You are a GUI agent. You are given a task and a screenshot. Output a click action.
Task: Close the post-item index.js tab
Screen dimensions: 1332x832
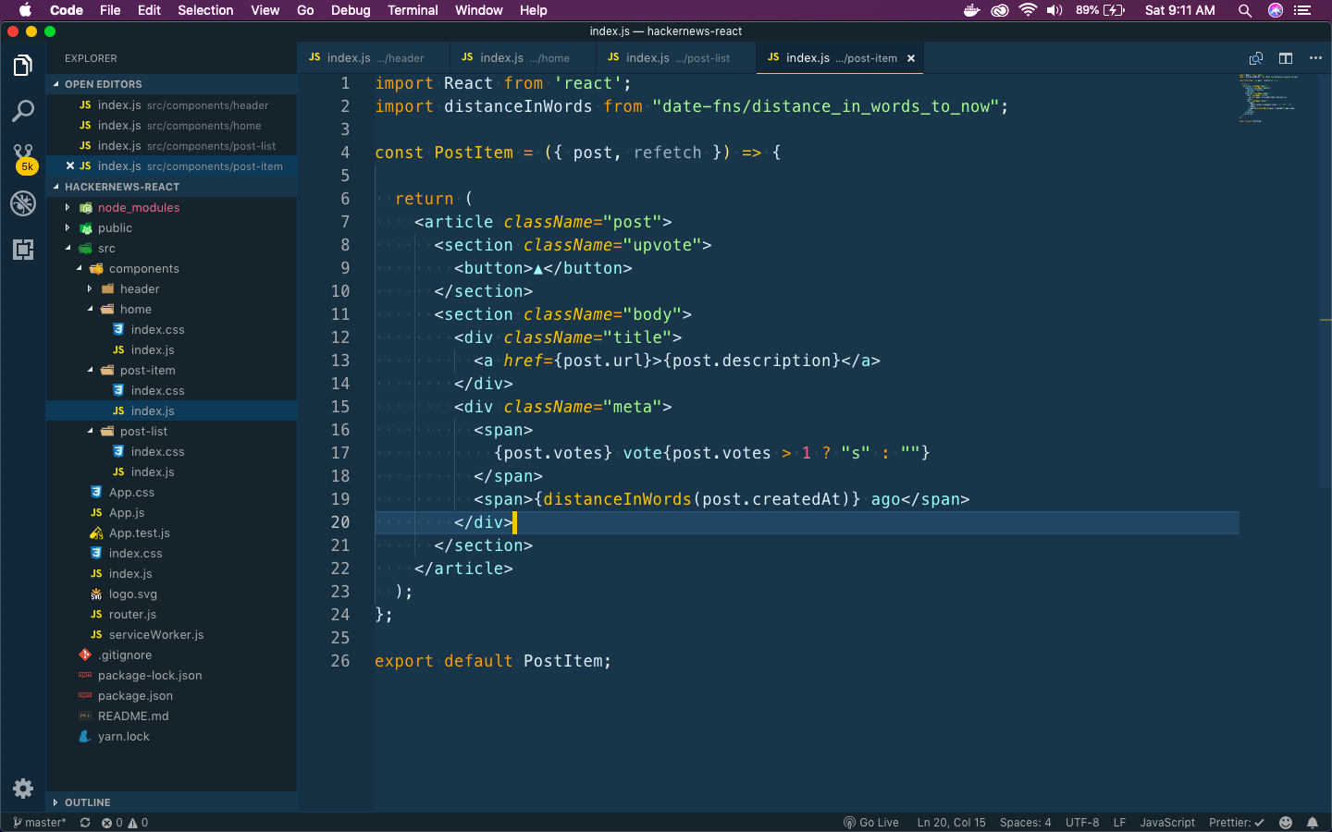click(911, 58)
